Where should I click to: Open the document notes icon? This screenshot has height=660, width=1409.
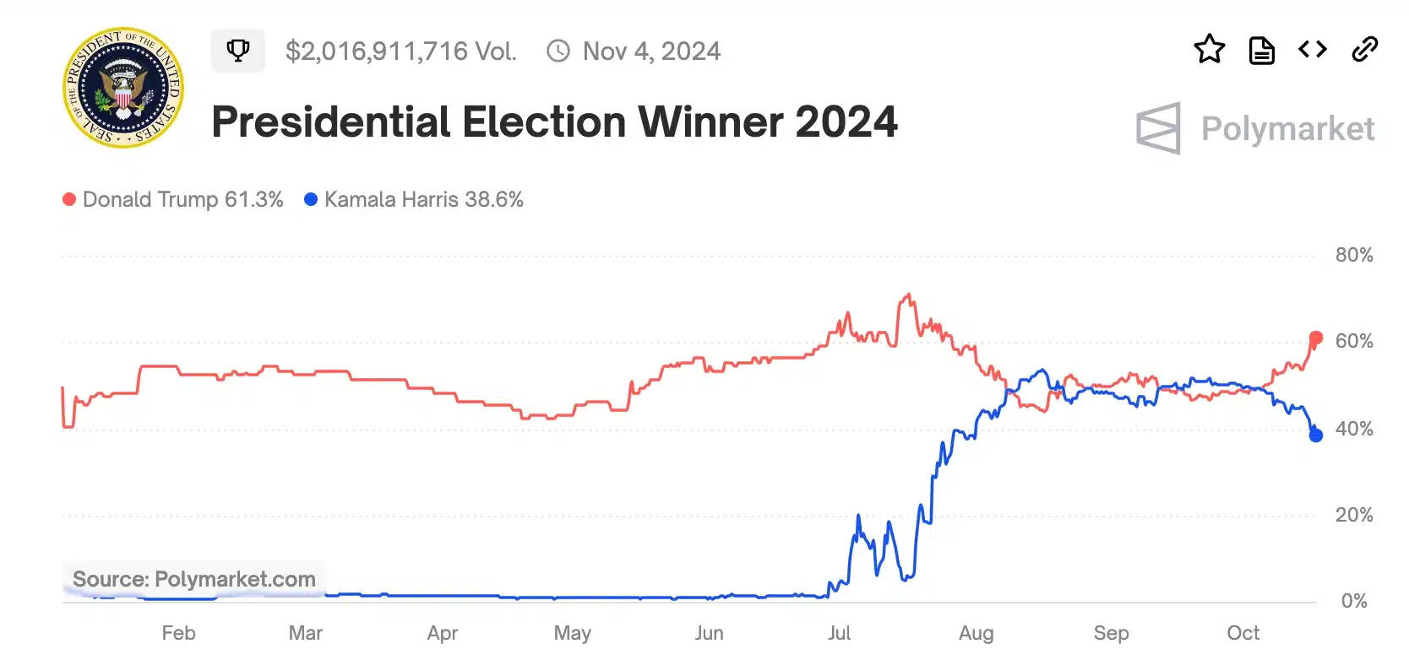[1261, 51]
